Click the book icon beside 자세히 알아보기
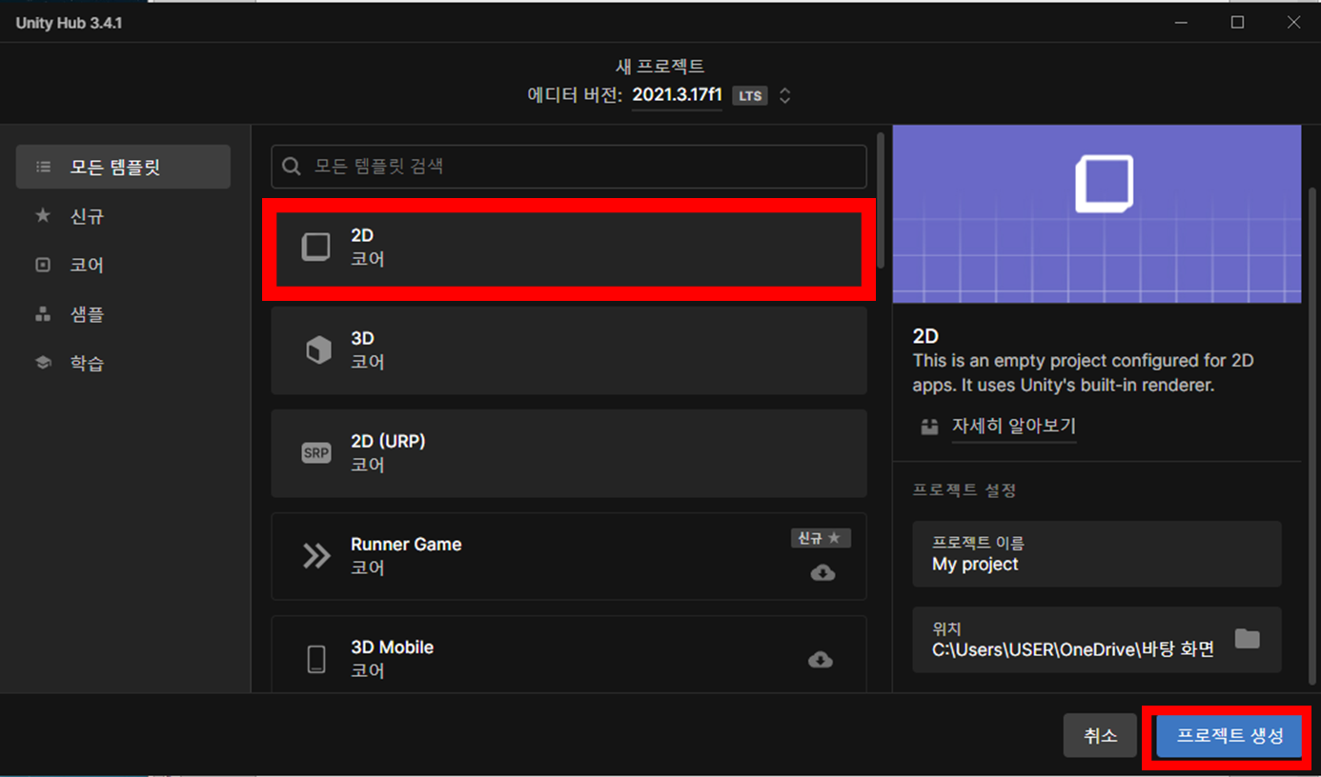The height and width of the screenshot is (777, 1321). 930,427
